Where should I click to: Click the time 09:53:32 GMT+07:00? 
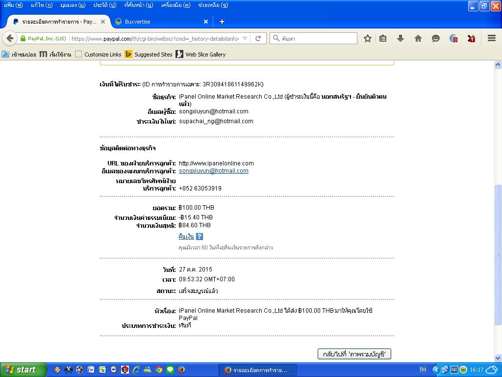pos(207,279)
